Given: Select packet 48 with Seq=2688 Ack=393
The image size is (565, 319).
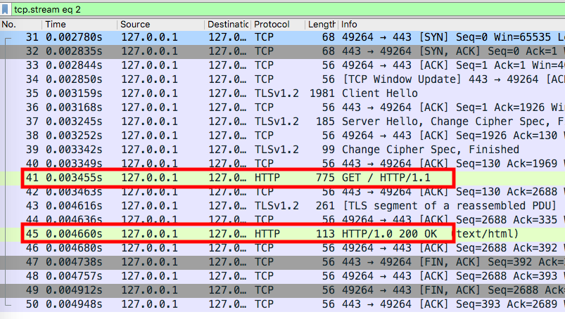Looking at the screenshot, I should pos(283,276).
